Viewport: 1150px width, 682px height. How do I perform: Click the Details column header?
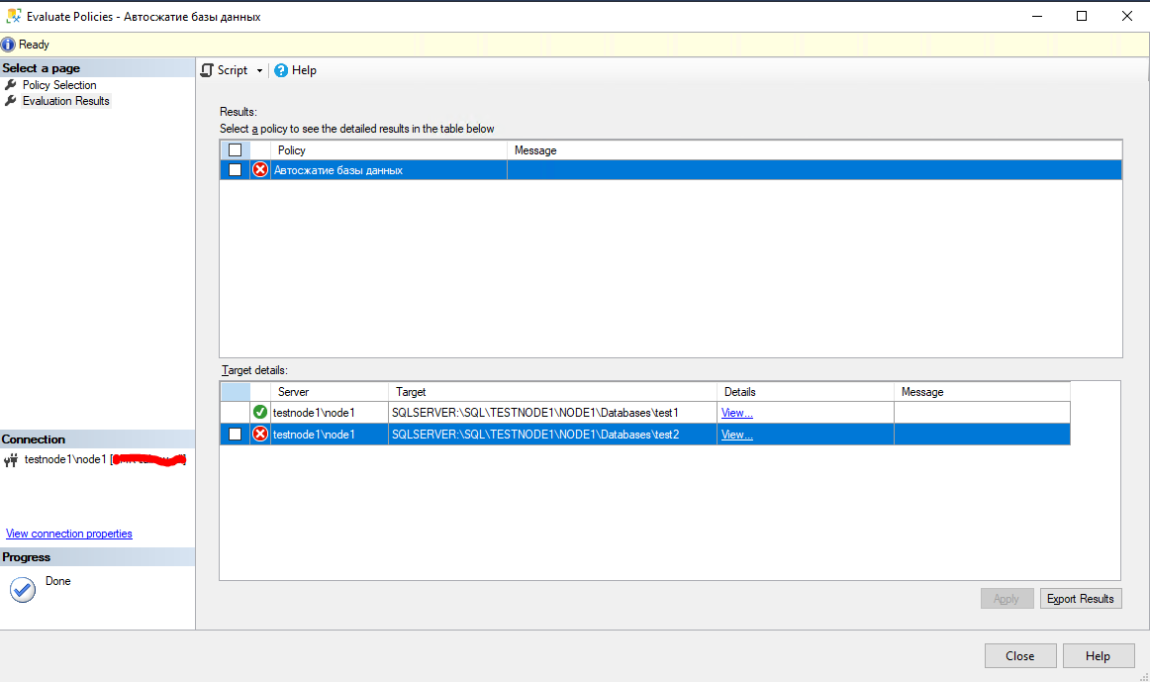806,392
